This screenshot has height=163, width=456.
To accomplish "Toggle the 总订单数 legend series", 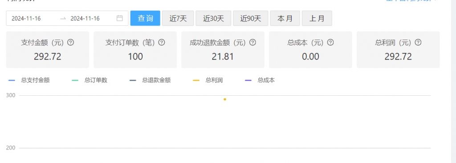I will 90,80.
